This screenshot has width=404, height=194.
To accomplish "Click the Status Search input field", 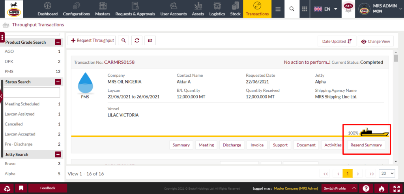I will 32,92.
